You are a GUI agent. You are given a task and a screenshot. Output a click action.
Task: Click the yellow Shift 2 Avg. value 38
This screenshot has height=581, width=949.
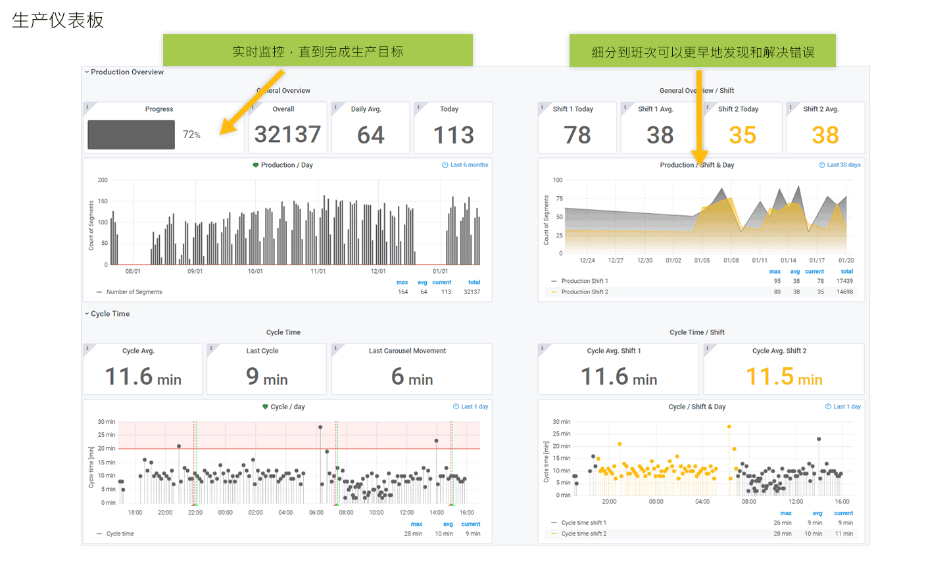click(825, 135)
